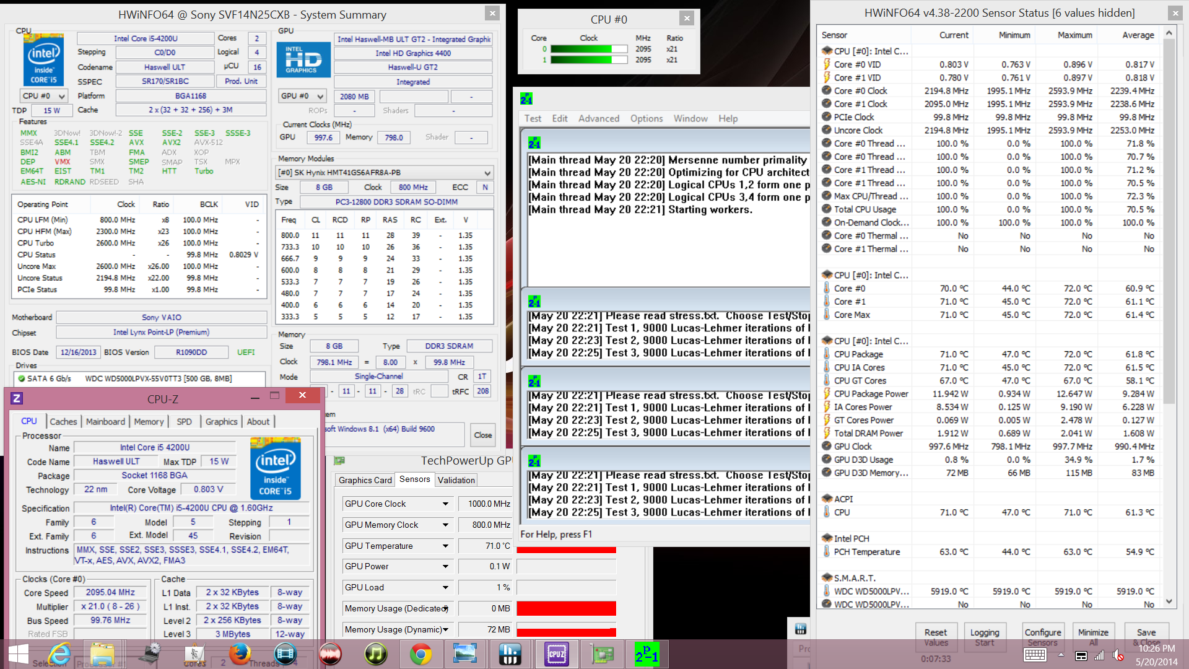Open the green music note app on the taskbar
Image resolution: width=1189 pixels, height=669 pixels.
tap(375, 654)
